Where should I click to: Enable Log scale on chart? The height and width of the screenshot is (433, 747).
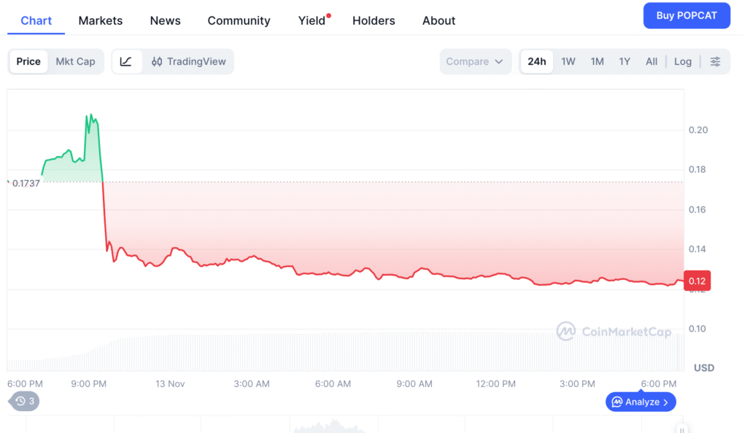pos(682,62)
